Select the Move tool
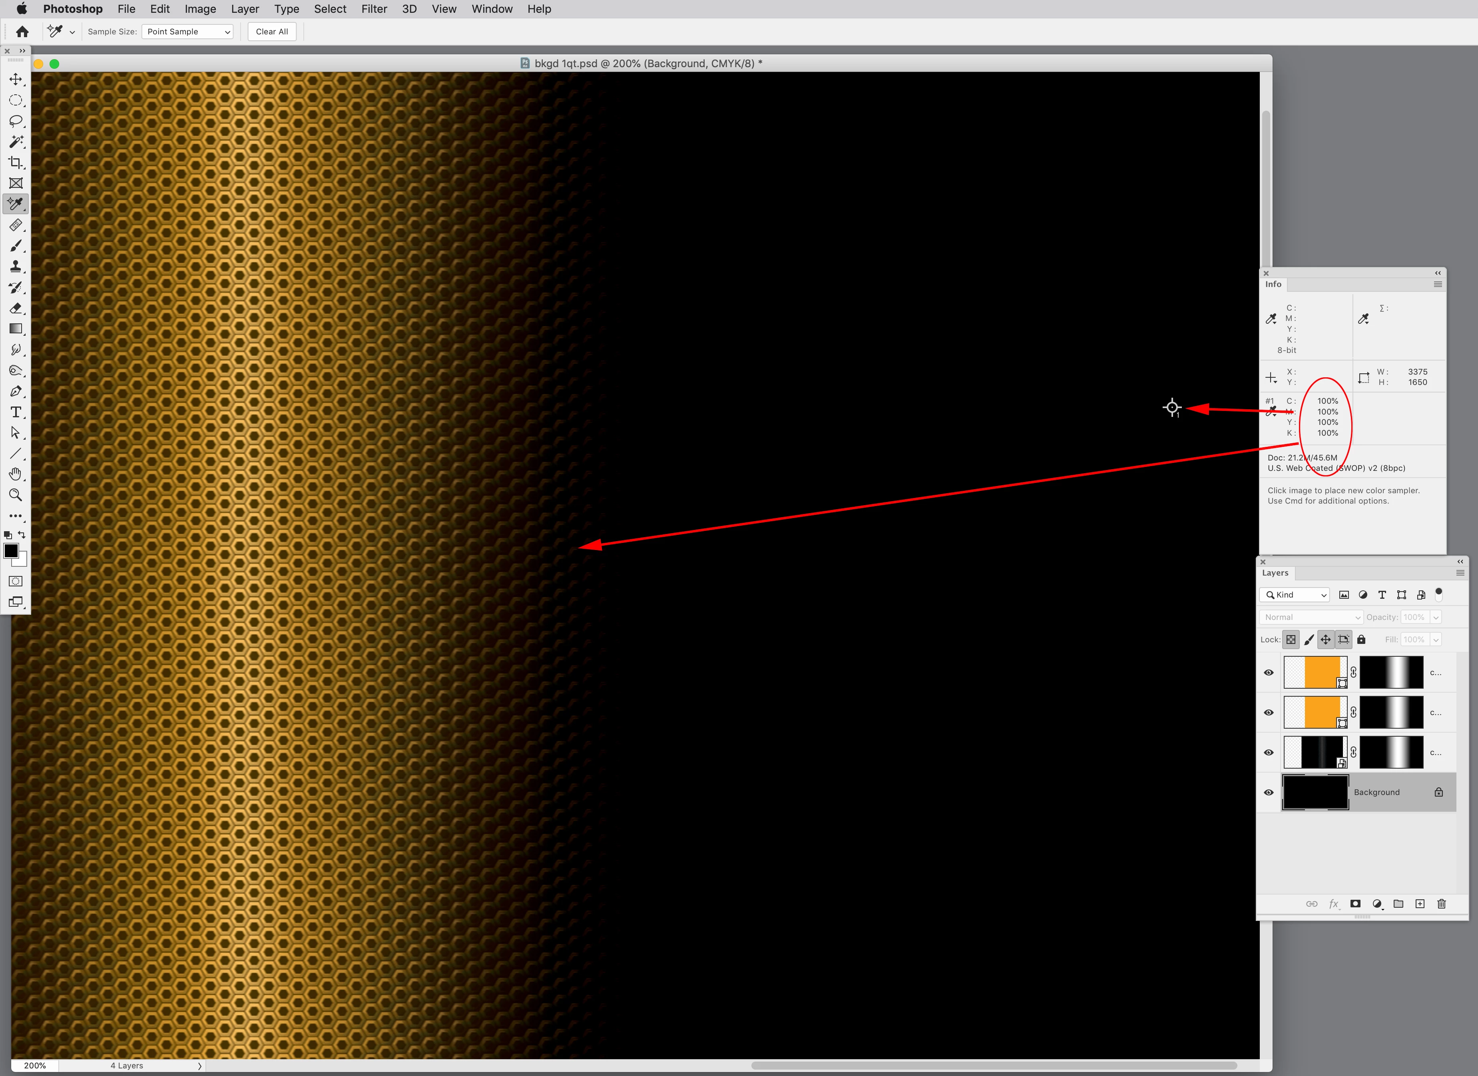1478x1076 pixels. pos(16,79)
